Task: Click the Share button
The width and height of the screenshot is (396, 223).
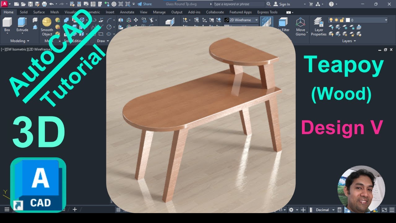Action: point(144,4)
